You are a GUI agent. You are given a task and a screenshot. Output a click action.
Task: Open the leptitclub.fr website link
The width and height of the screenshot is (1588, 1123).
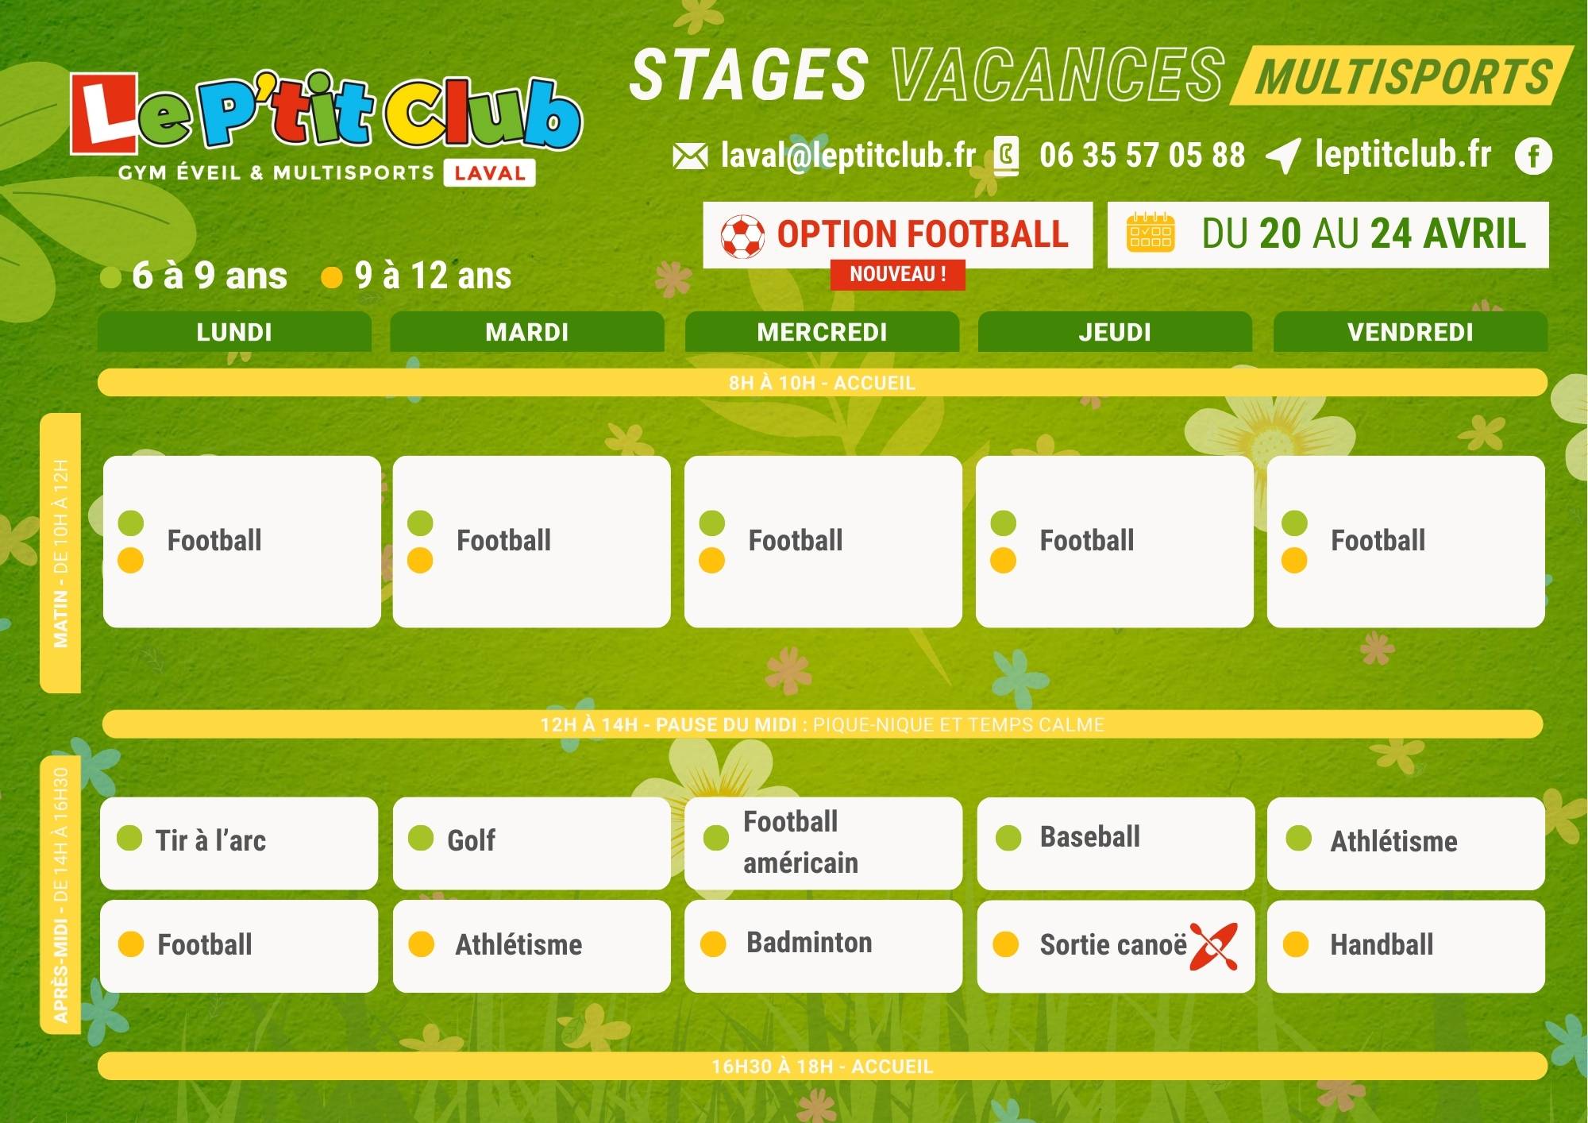click(1403, 154)
